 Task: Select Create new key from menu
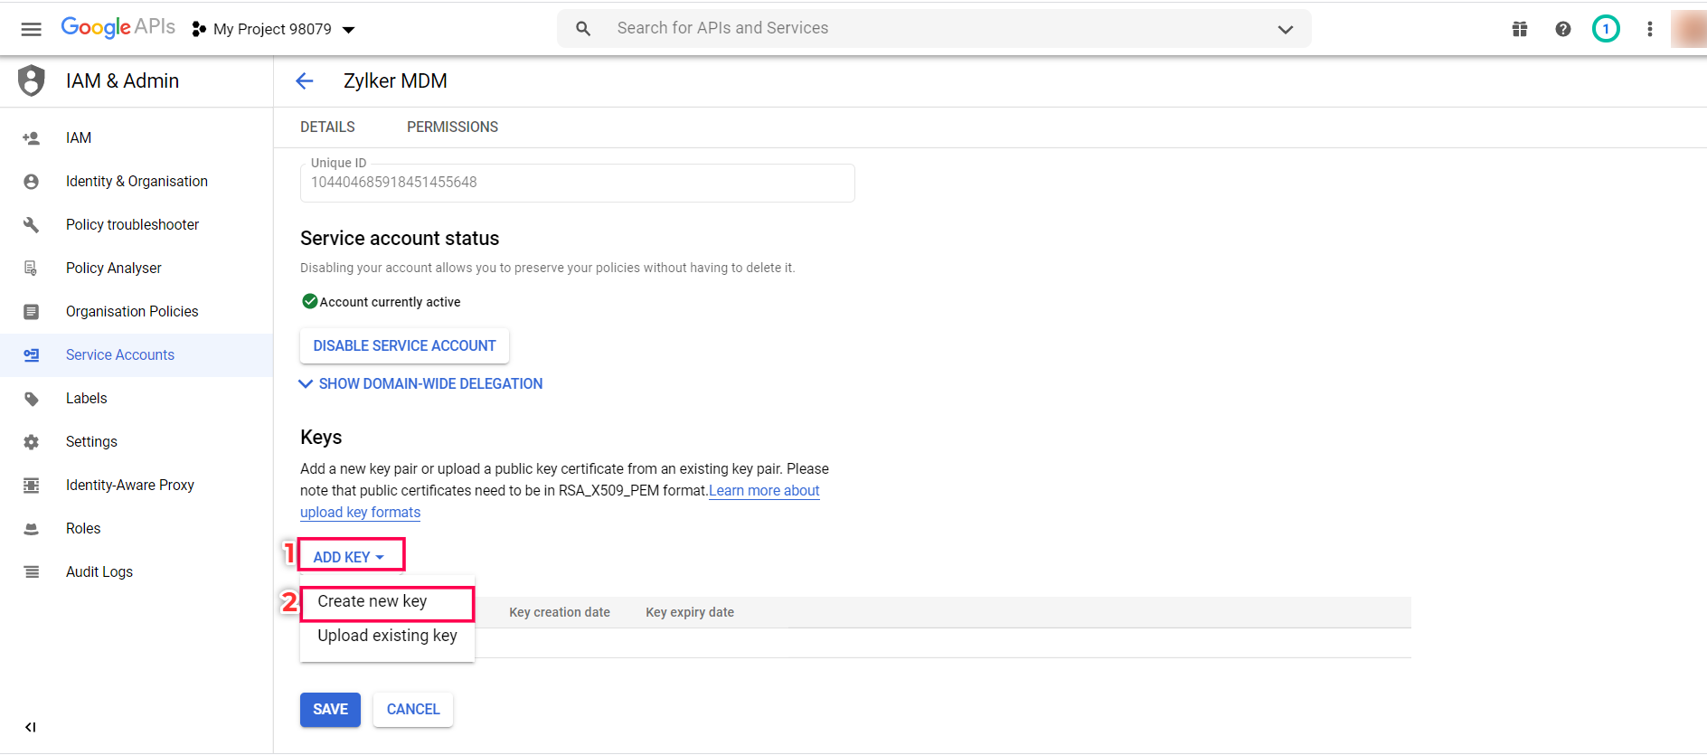click(373, 602)
